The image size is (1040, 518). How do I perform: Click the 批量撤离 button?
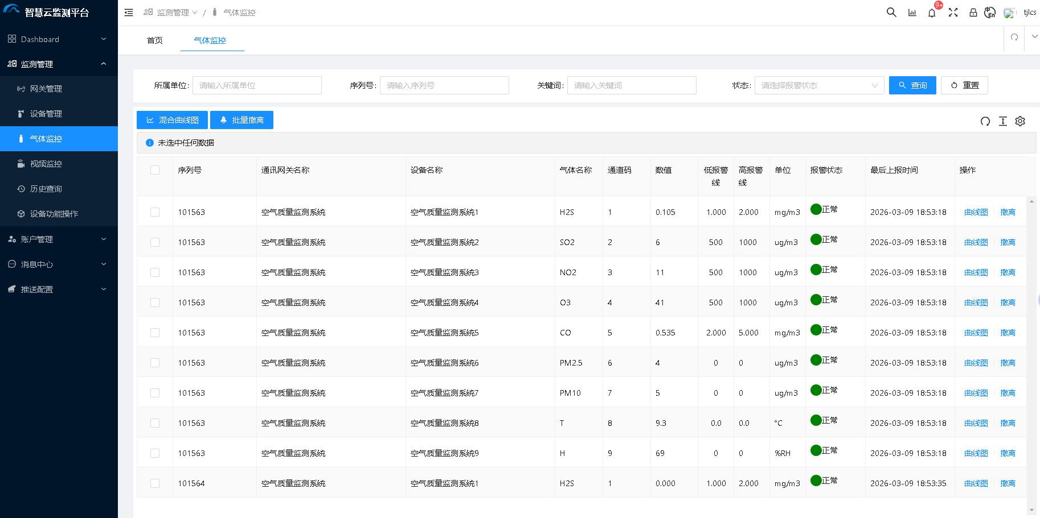pos(241,120)
